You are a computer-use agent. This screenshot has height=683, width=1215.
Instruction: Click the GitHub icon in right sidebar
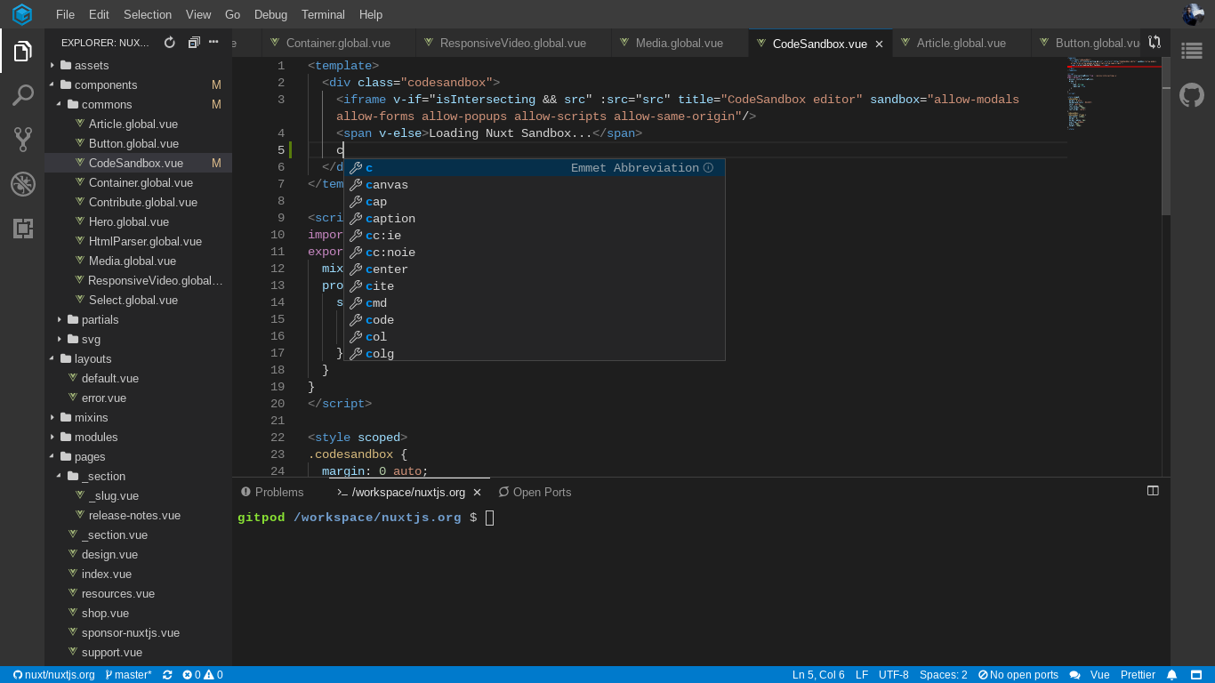click(1192, 95)
